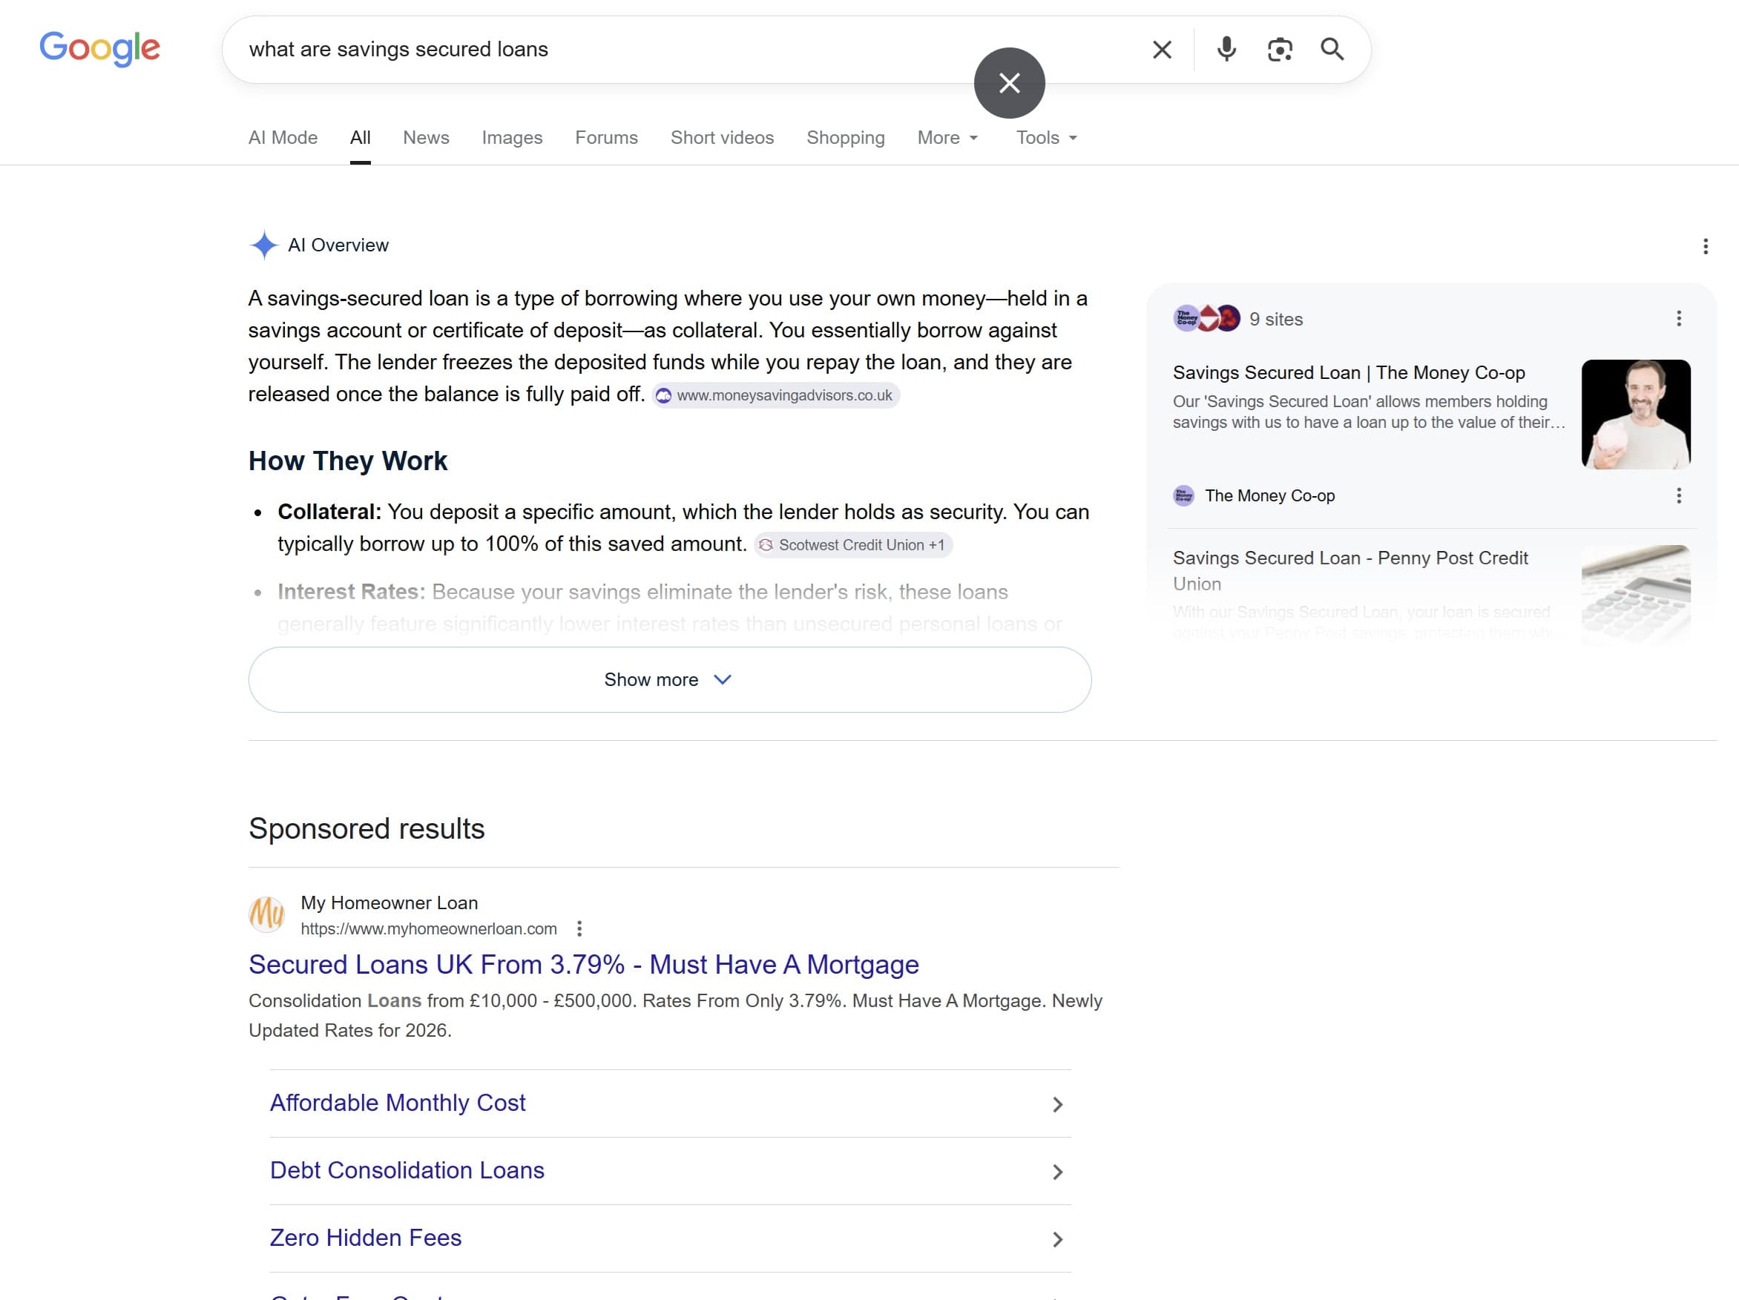Dismiss overlay with dark round X button
Screen dimensions: 1739x1300
(x=1010, y=83)
